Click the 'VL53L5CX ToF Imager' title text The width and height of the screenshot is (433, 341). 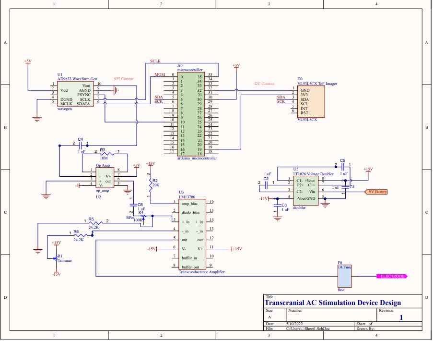[317, 84]
